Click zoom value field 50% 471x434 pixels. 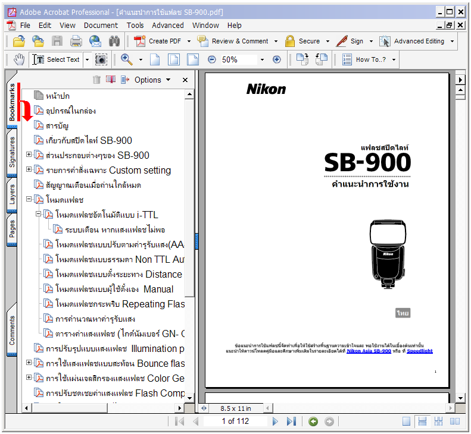239,59
